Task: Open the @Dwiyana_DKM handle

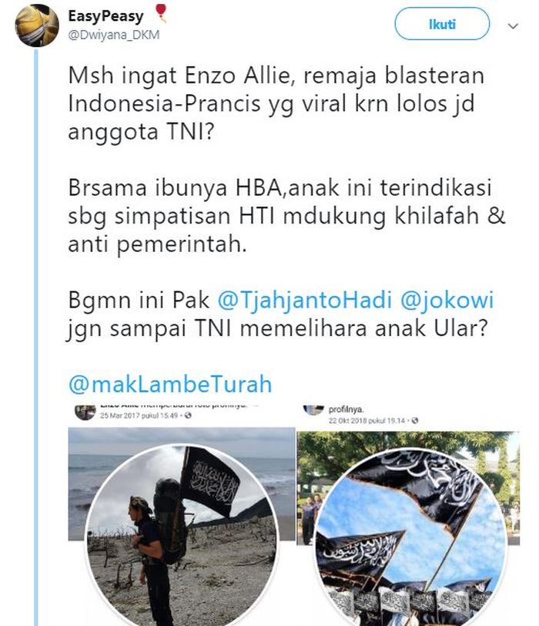Action: click(114, 35)
